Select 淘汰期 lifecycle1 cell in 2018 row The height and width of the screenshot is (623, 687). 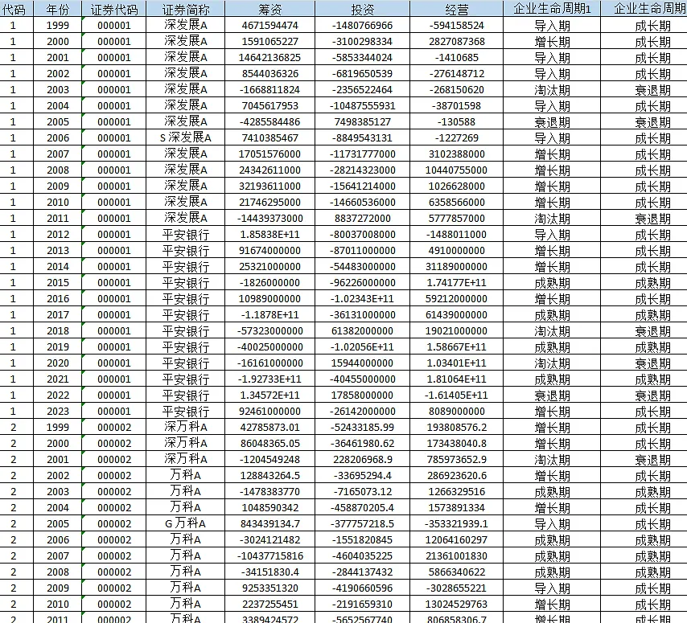pos(552,330)
